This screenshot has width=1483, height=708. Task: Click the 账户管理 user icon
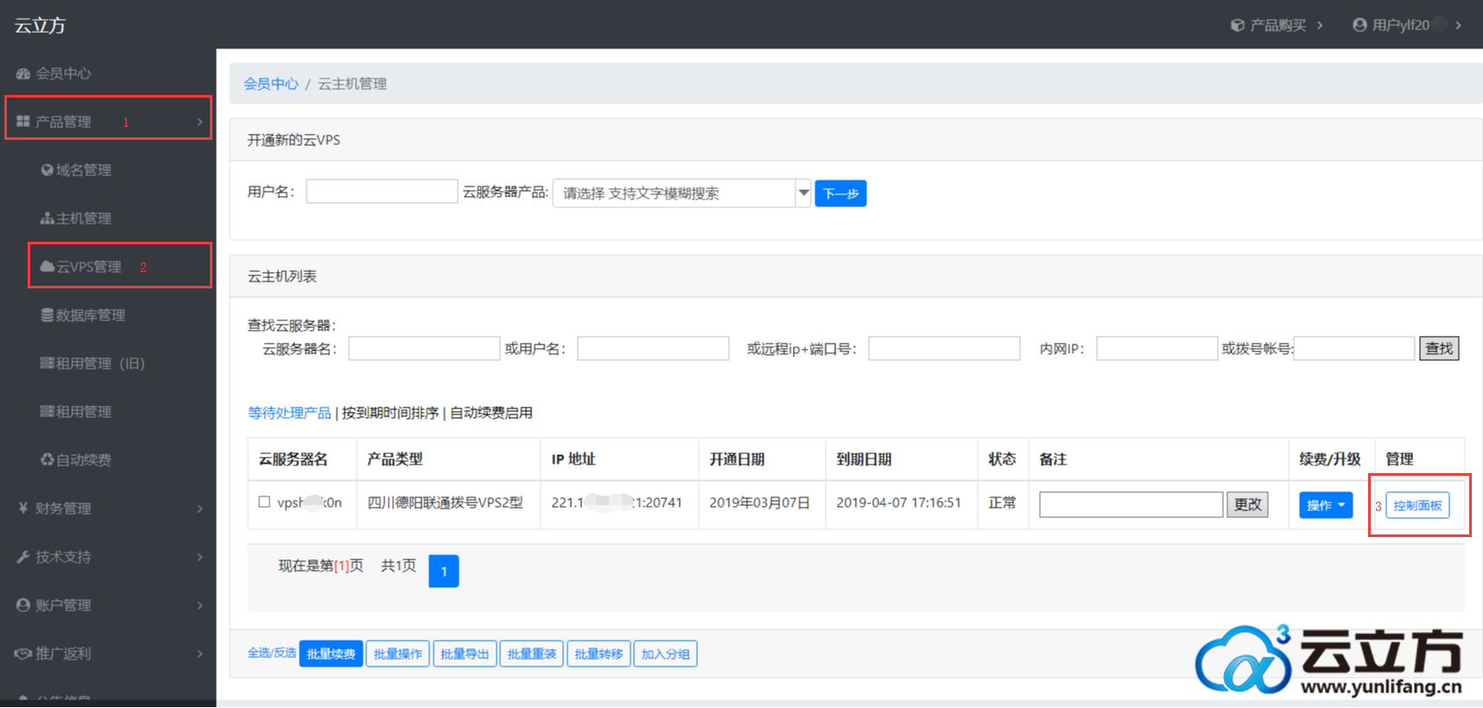click(23, 605)
